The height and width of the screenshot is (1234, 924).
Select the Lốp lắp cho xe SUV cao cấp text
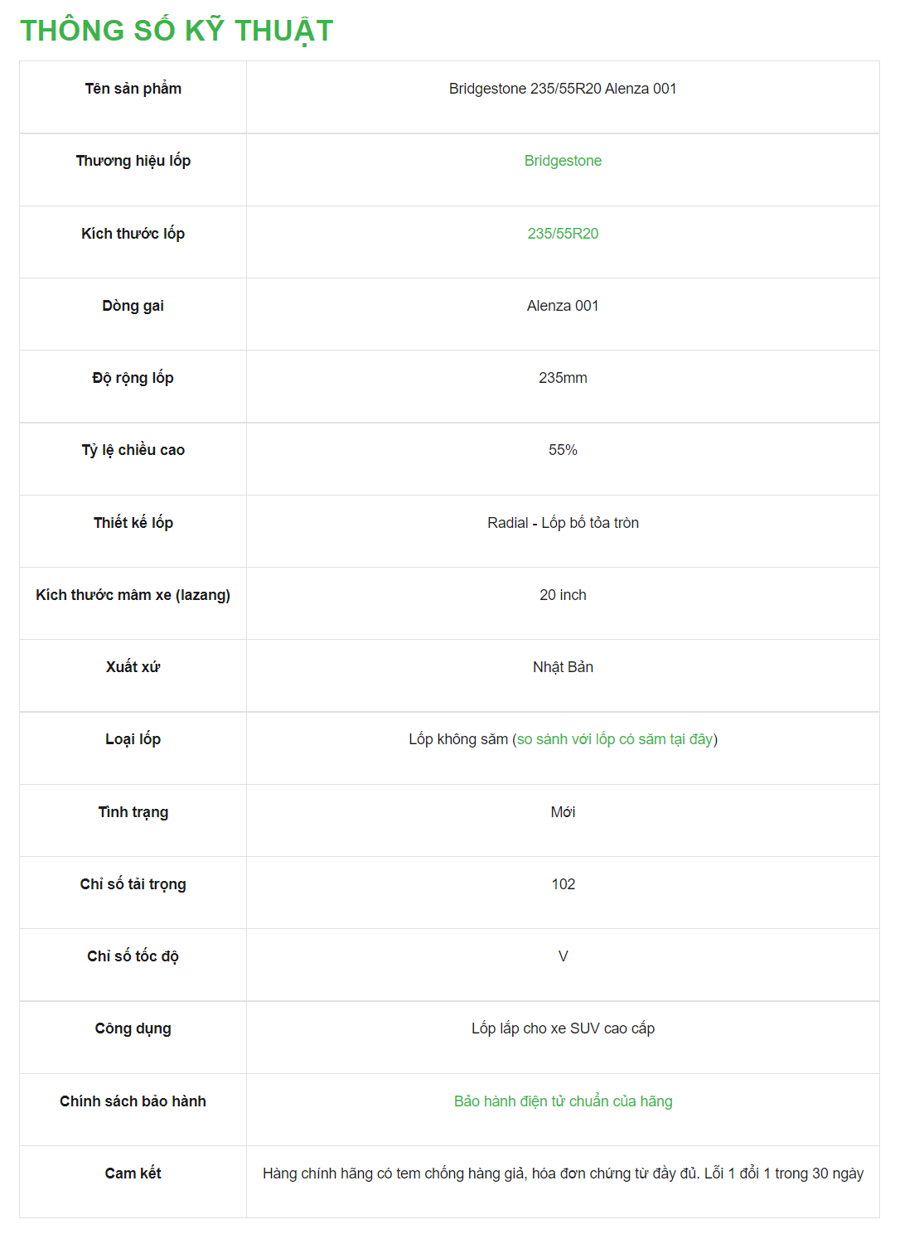tap(563, 1028)
